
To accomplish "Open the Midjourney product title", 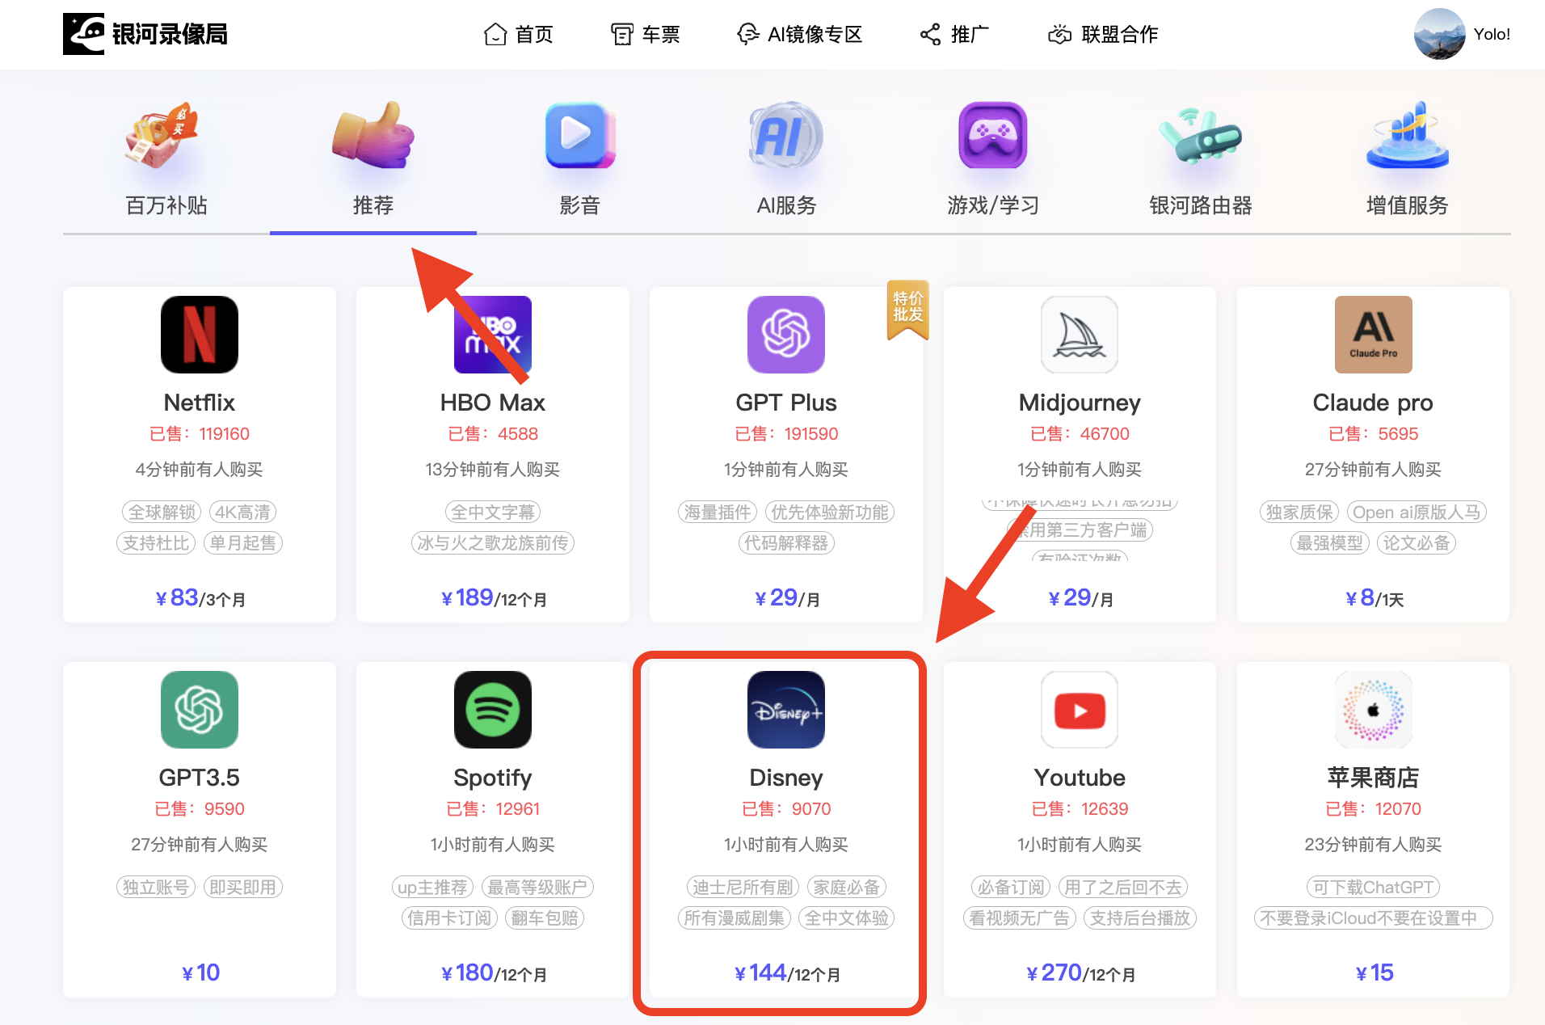I will click(1080, 403).
